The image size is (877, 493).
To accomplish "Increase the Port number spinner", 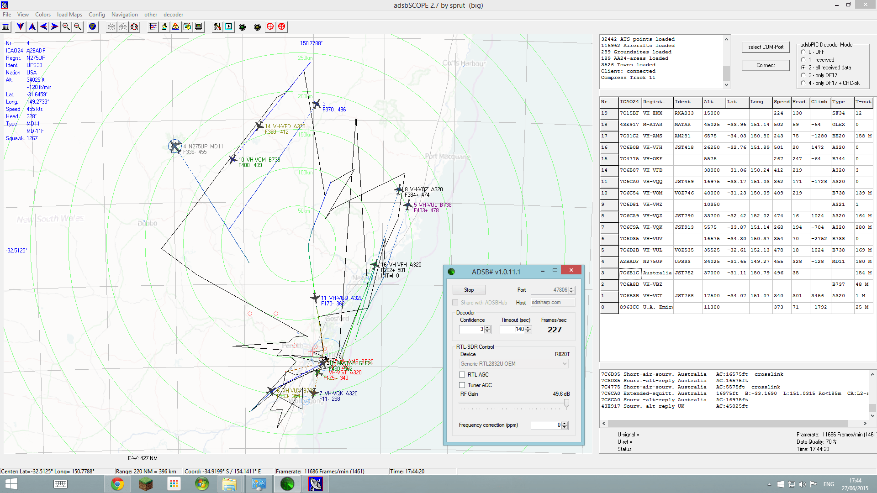I will pyautogui.click(x=571, y=288).
